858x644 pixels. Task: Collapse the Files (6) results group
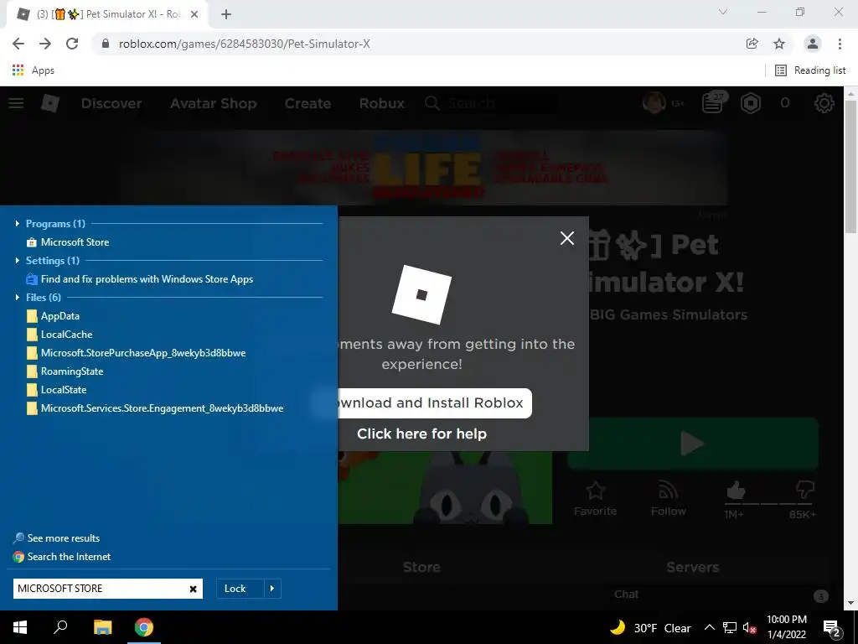(18, 298)
